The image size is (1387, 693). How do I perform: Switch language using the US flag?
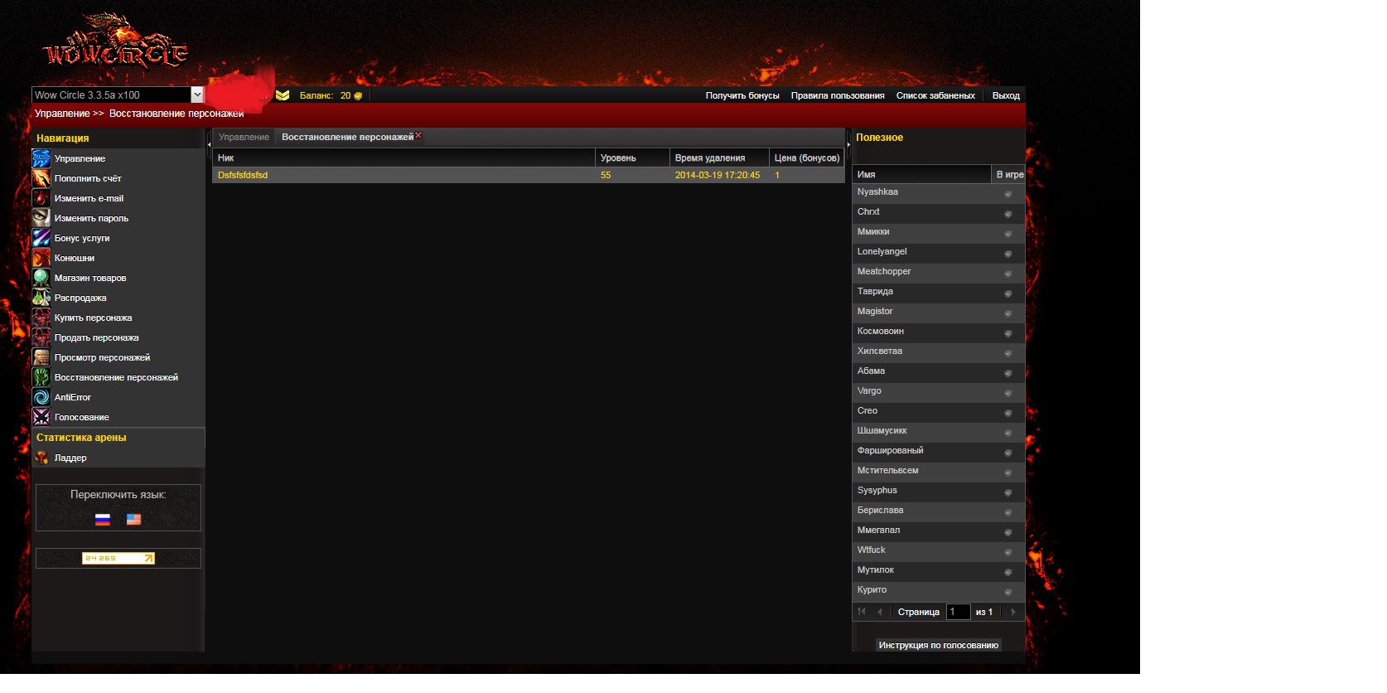pyautogui.click(x=133, y=520)
